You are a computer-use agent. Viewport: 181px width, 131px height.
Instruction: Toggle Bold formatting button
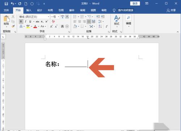[x=21, y=22]
